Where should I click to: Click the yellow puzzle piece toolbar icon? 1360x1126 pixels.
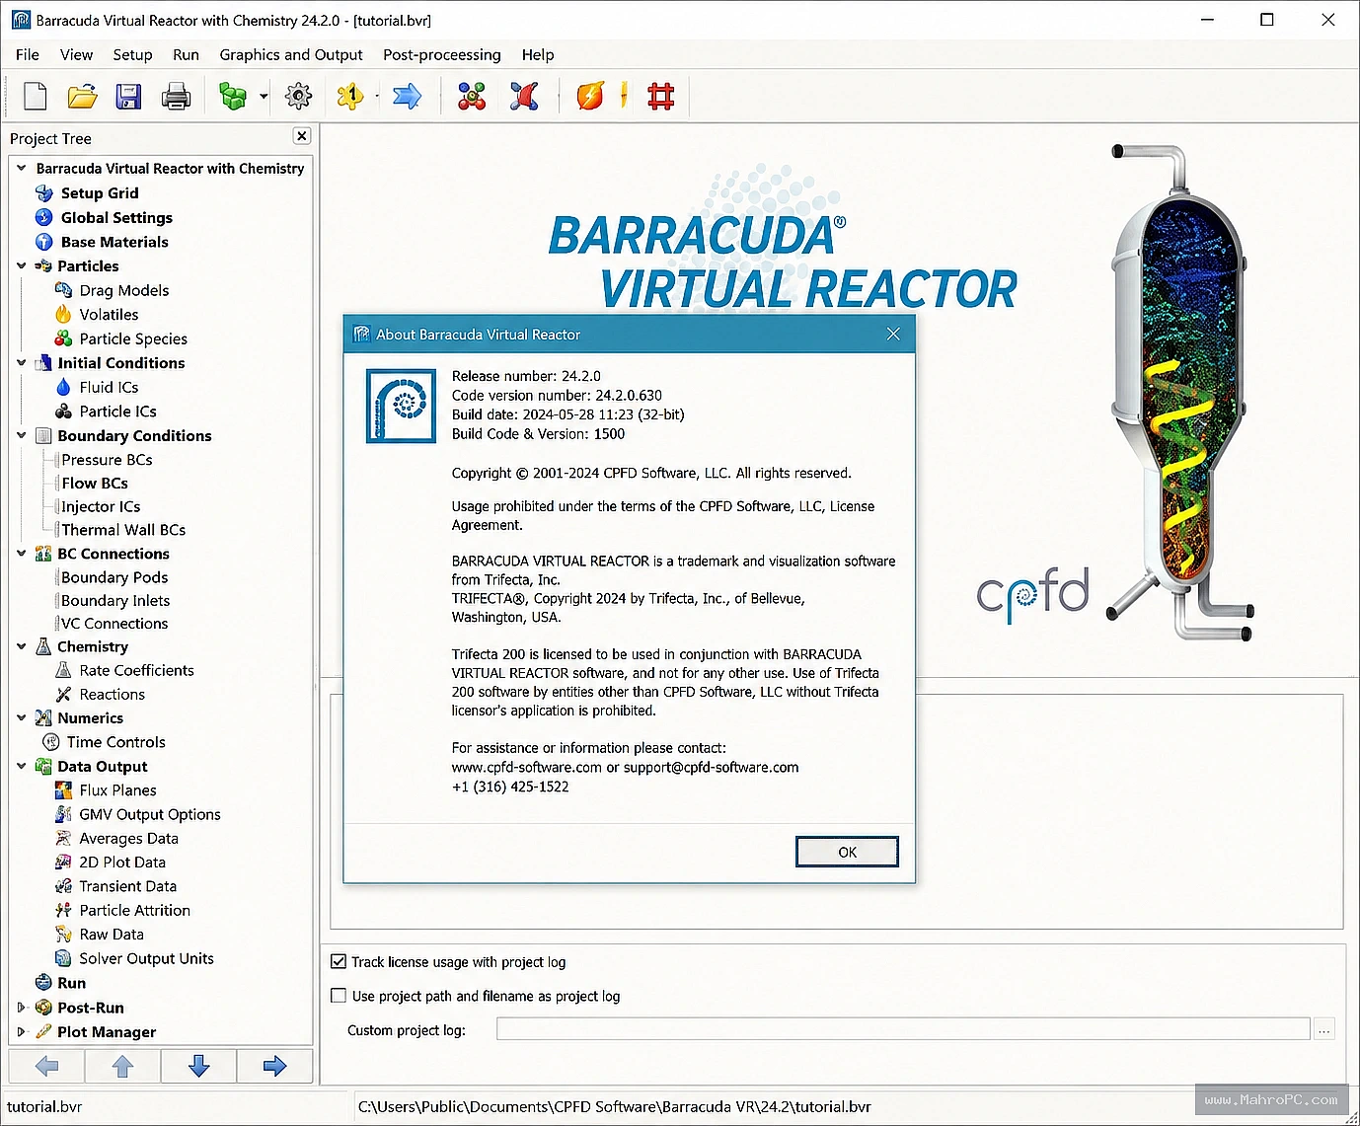(349, 96)
